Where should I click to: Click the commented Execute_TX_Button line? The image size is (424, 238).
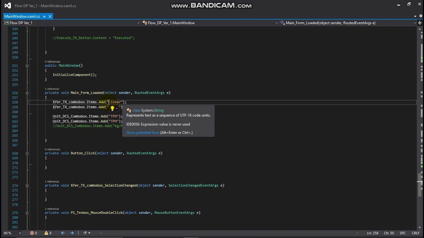pos(94,38)
